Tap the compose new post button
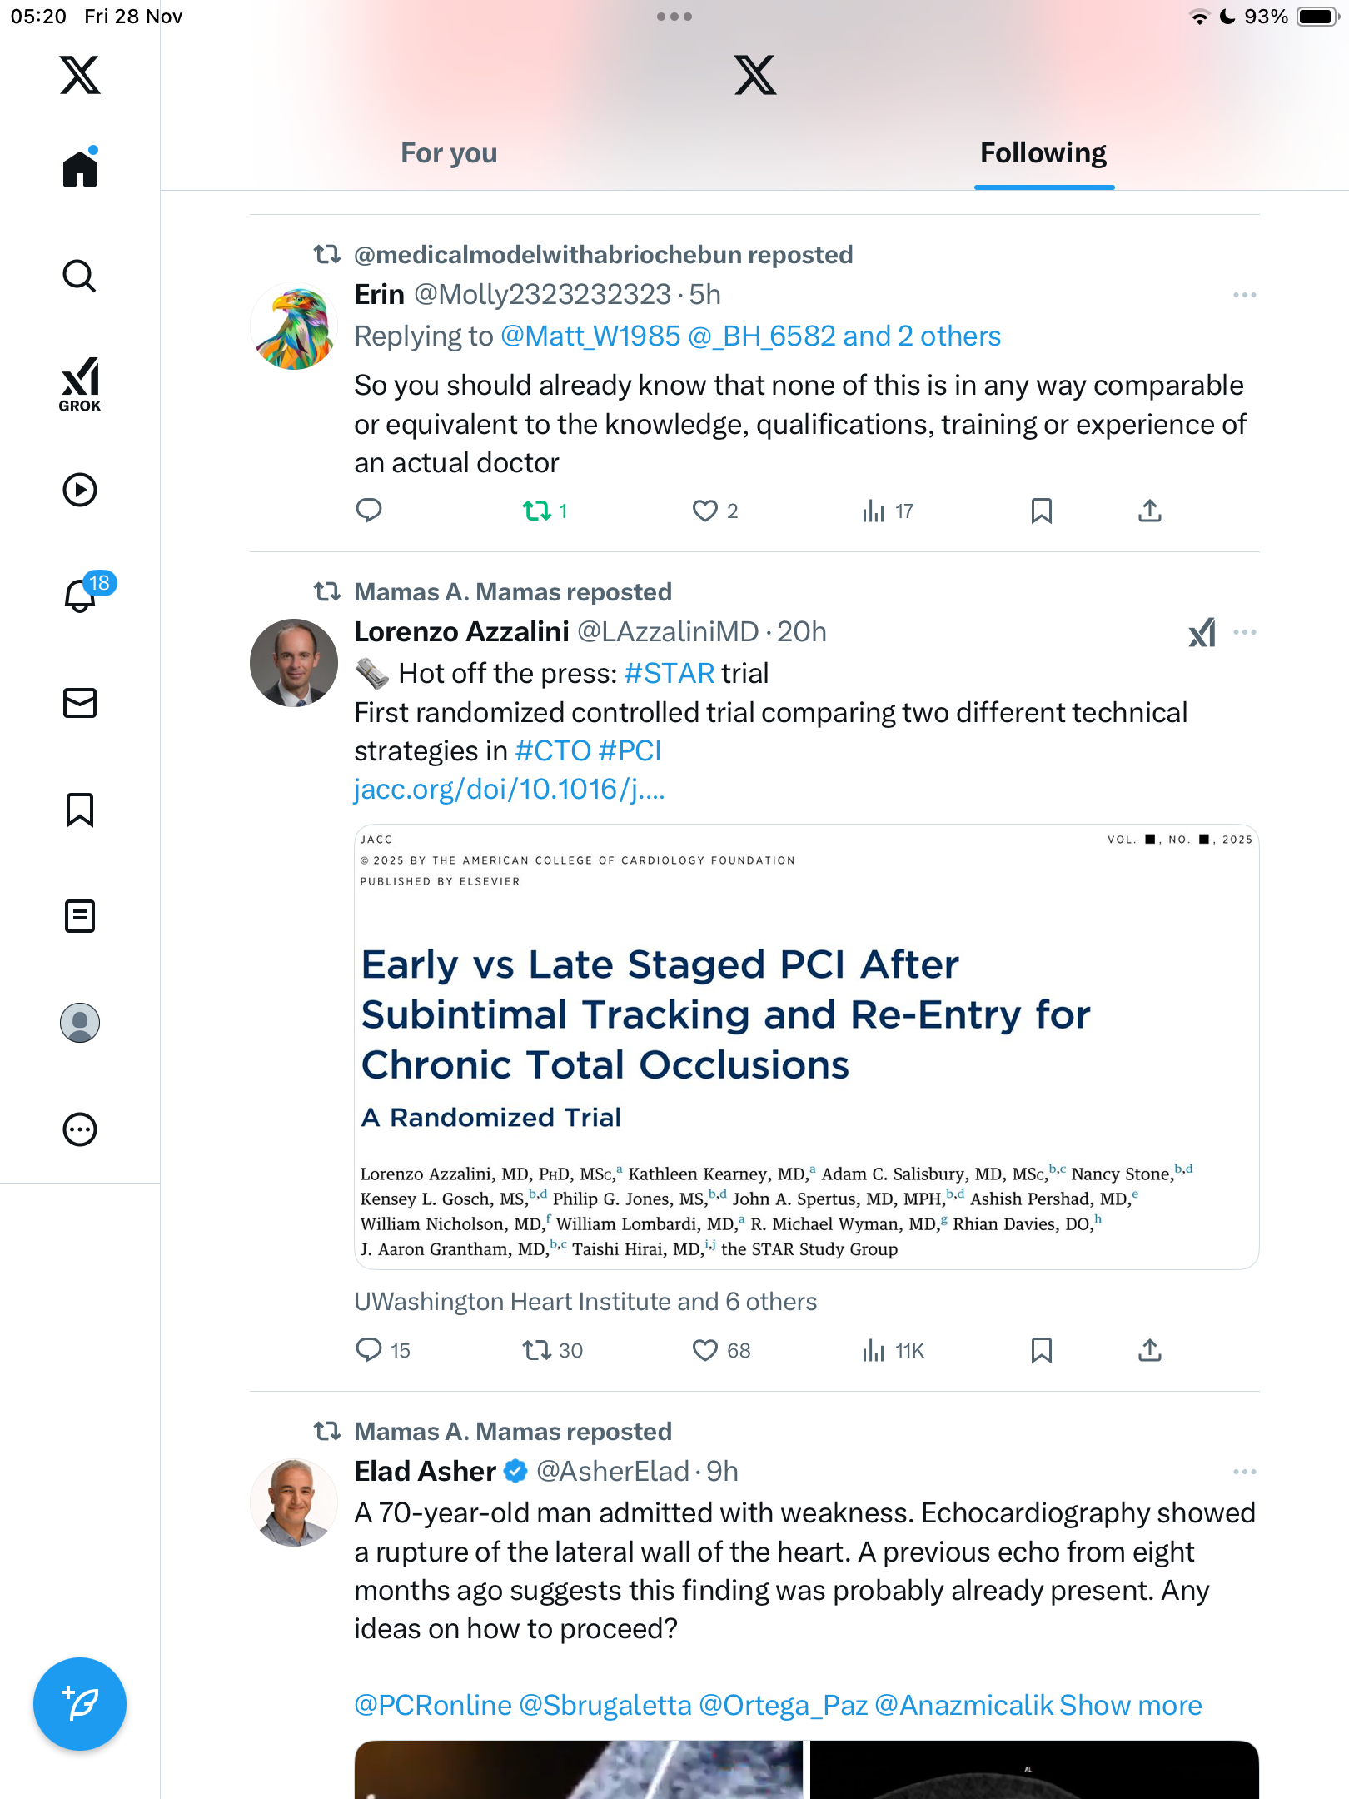 click(80, 1703)
